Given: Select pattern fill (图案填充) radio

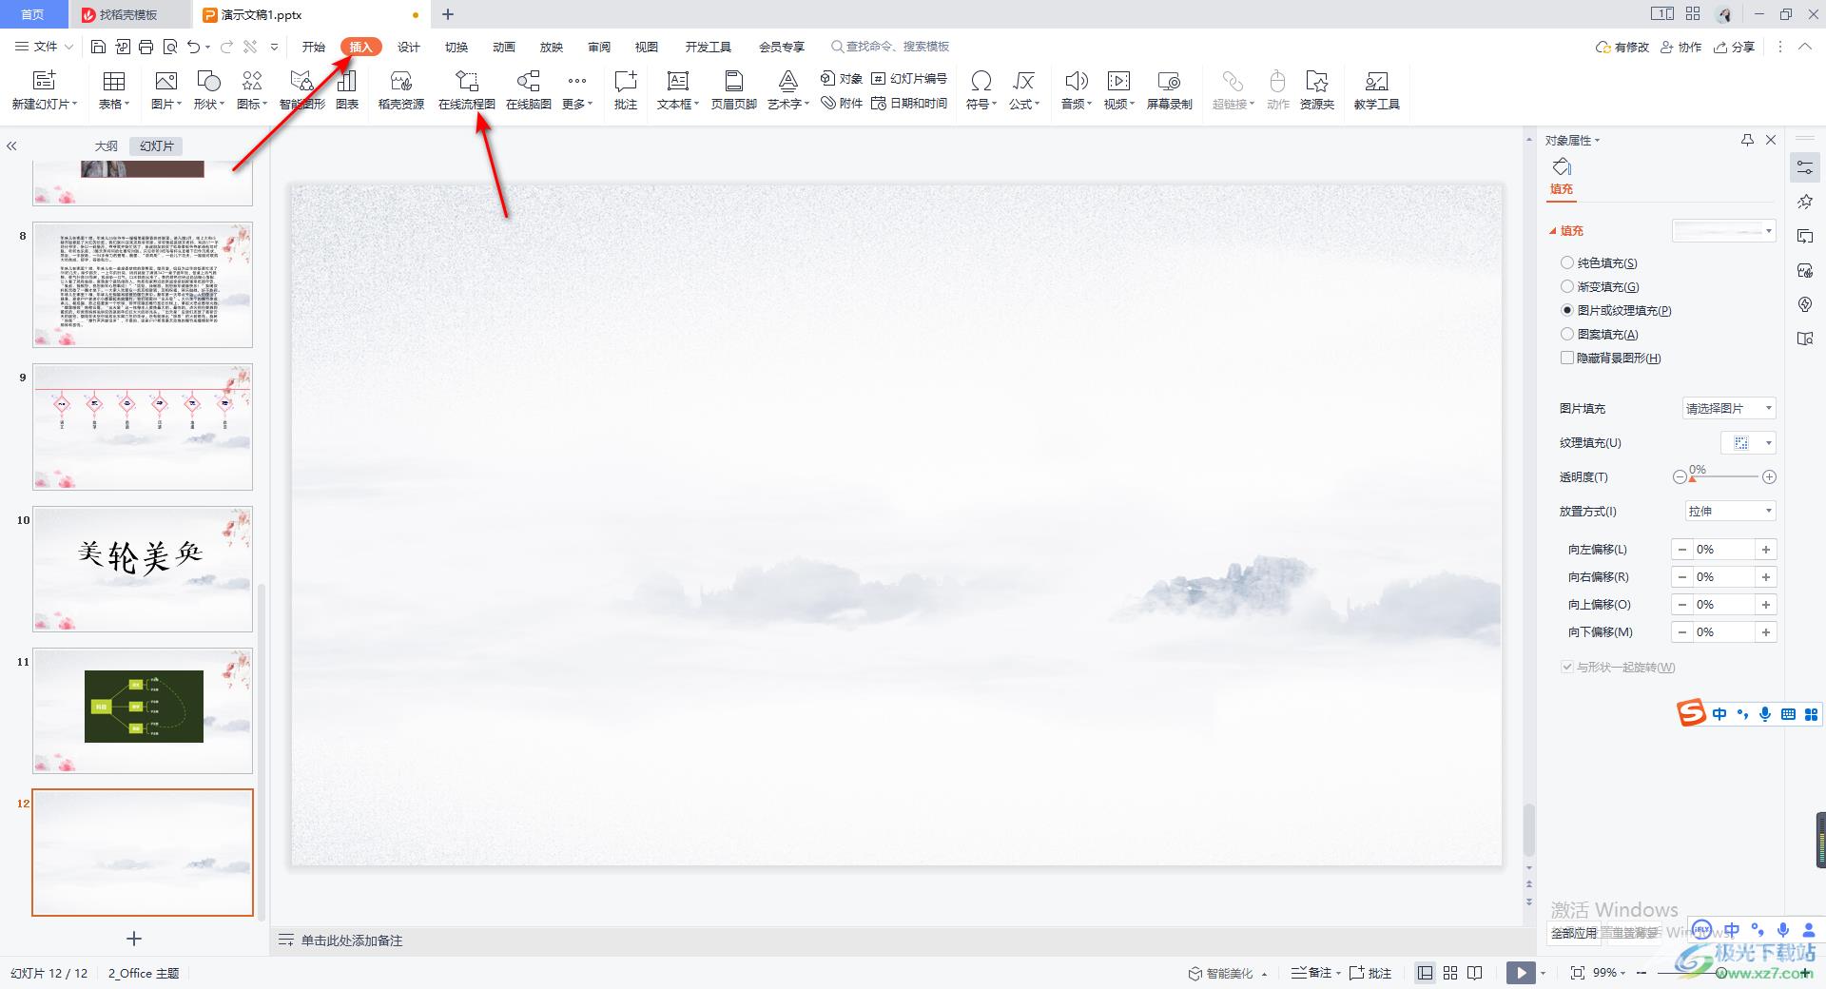Looking at the screenshot, I should coord(1566,334).
